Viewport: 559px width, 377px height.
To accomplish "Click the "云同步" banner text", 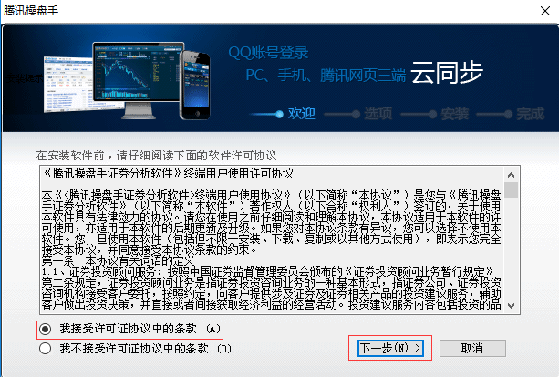I will pos(447,73).
